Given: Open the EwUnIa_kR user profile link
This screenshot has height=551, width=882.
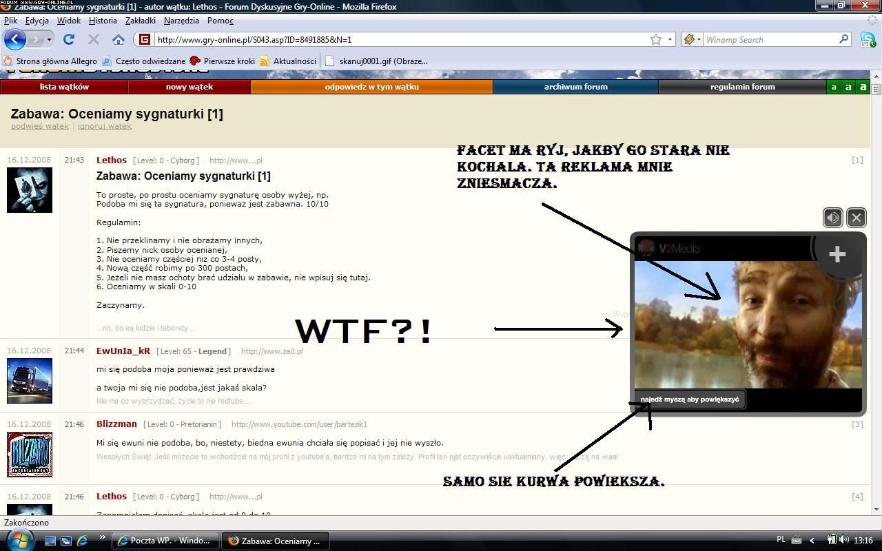Looking at the screenshot, I should point(123,351).
